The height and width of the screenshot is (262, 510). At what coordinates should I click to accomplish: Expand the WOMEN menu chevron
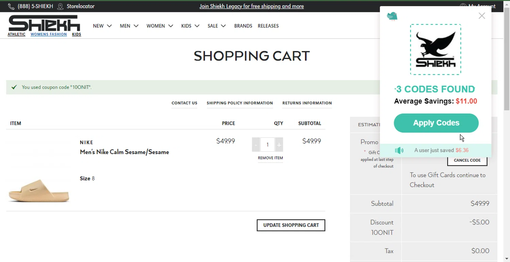point(171,26)
